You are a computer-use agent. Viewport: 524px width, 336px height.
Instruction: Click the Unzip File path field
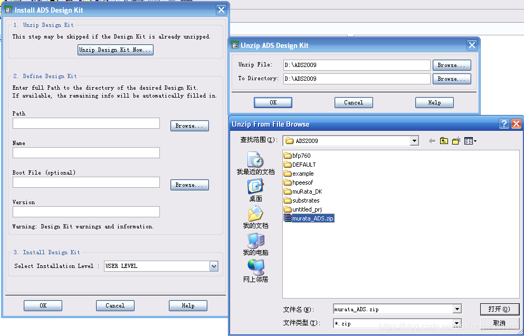click(x=357, y=65)
